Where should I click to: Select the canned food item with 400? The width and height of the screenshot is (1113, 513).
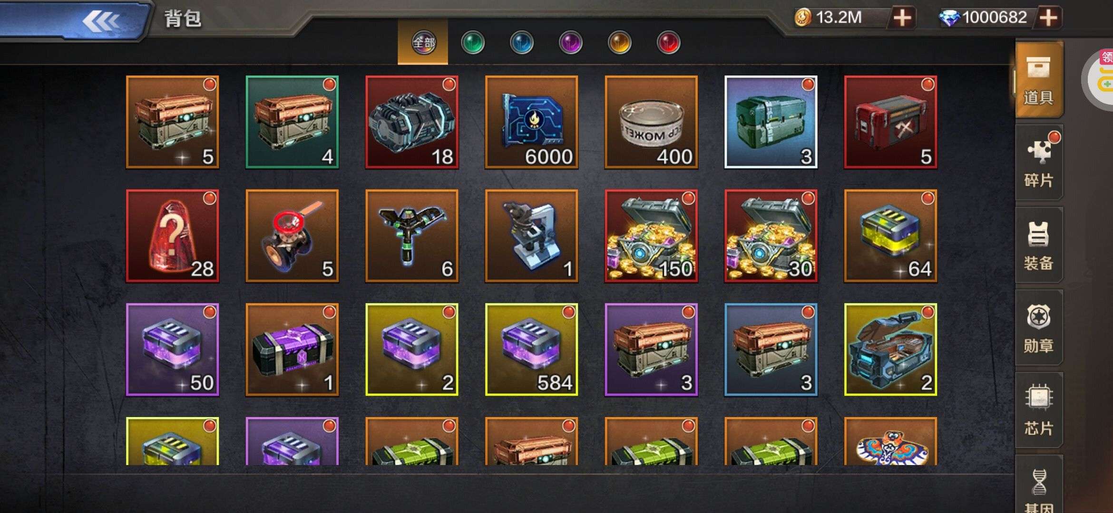651,122
